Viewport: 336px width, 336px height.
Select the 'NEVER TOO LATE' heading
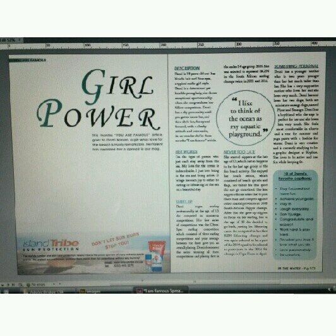coord(239,152)
